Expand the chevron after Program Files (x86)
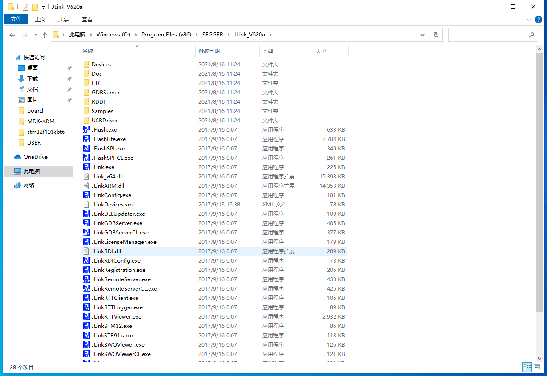Viewport: 547px width, 376px height. click(x=197, y=35)
